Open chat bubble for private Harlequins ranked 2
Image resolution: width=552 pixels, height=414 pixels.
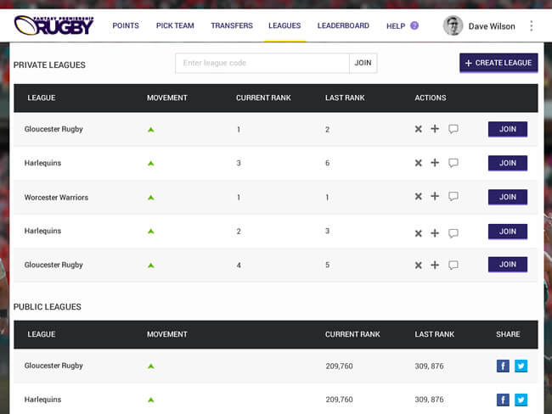click(x=453, y=233)
